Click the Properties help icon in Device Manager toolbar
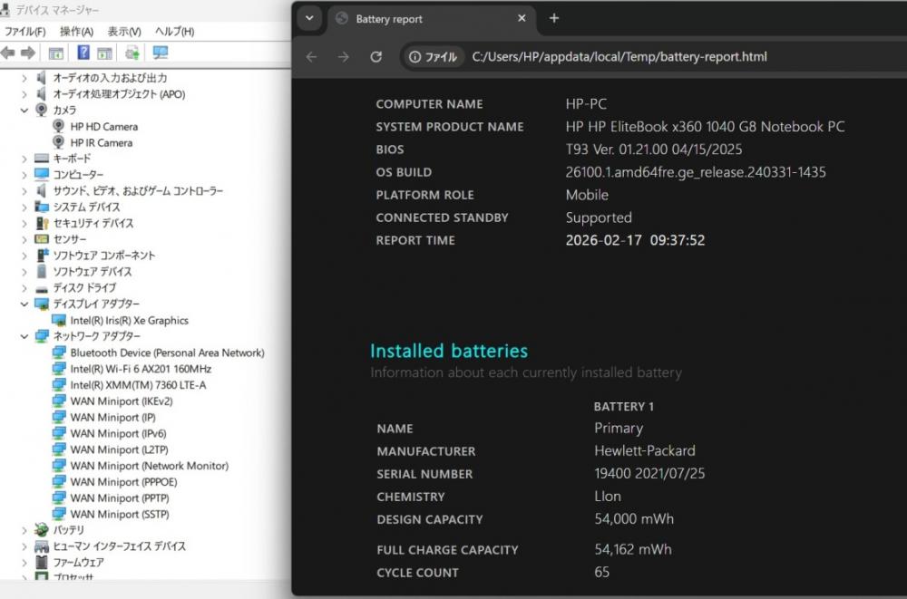 tap(83, 53)
